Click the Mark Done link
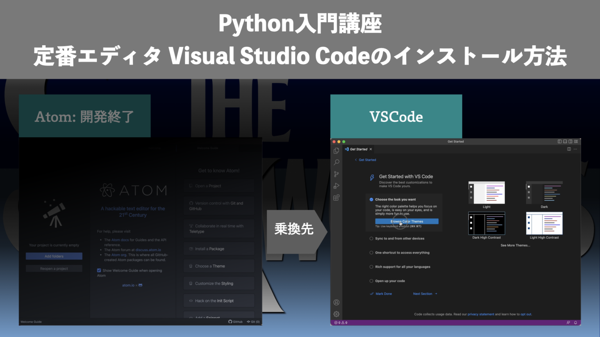This screenshot has height=337, width=600. 381,293
